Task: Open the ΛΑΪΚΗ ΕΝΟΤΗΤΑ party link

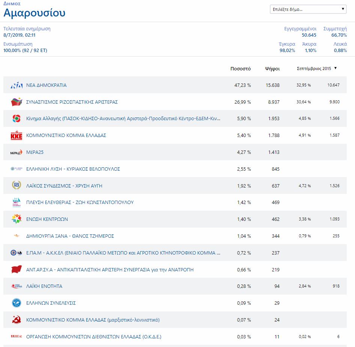Action: pos(44,286)
